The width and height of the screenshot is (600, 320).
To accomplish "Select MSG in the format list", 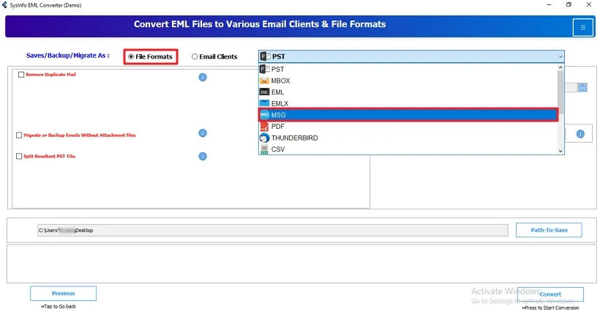I will click(408, 115).
